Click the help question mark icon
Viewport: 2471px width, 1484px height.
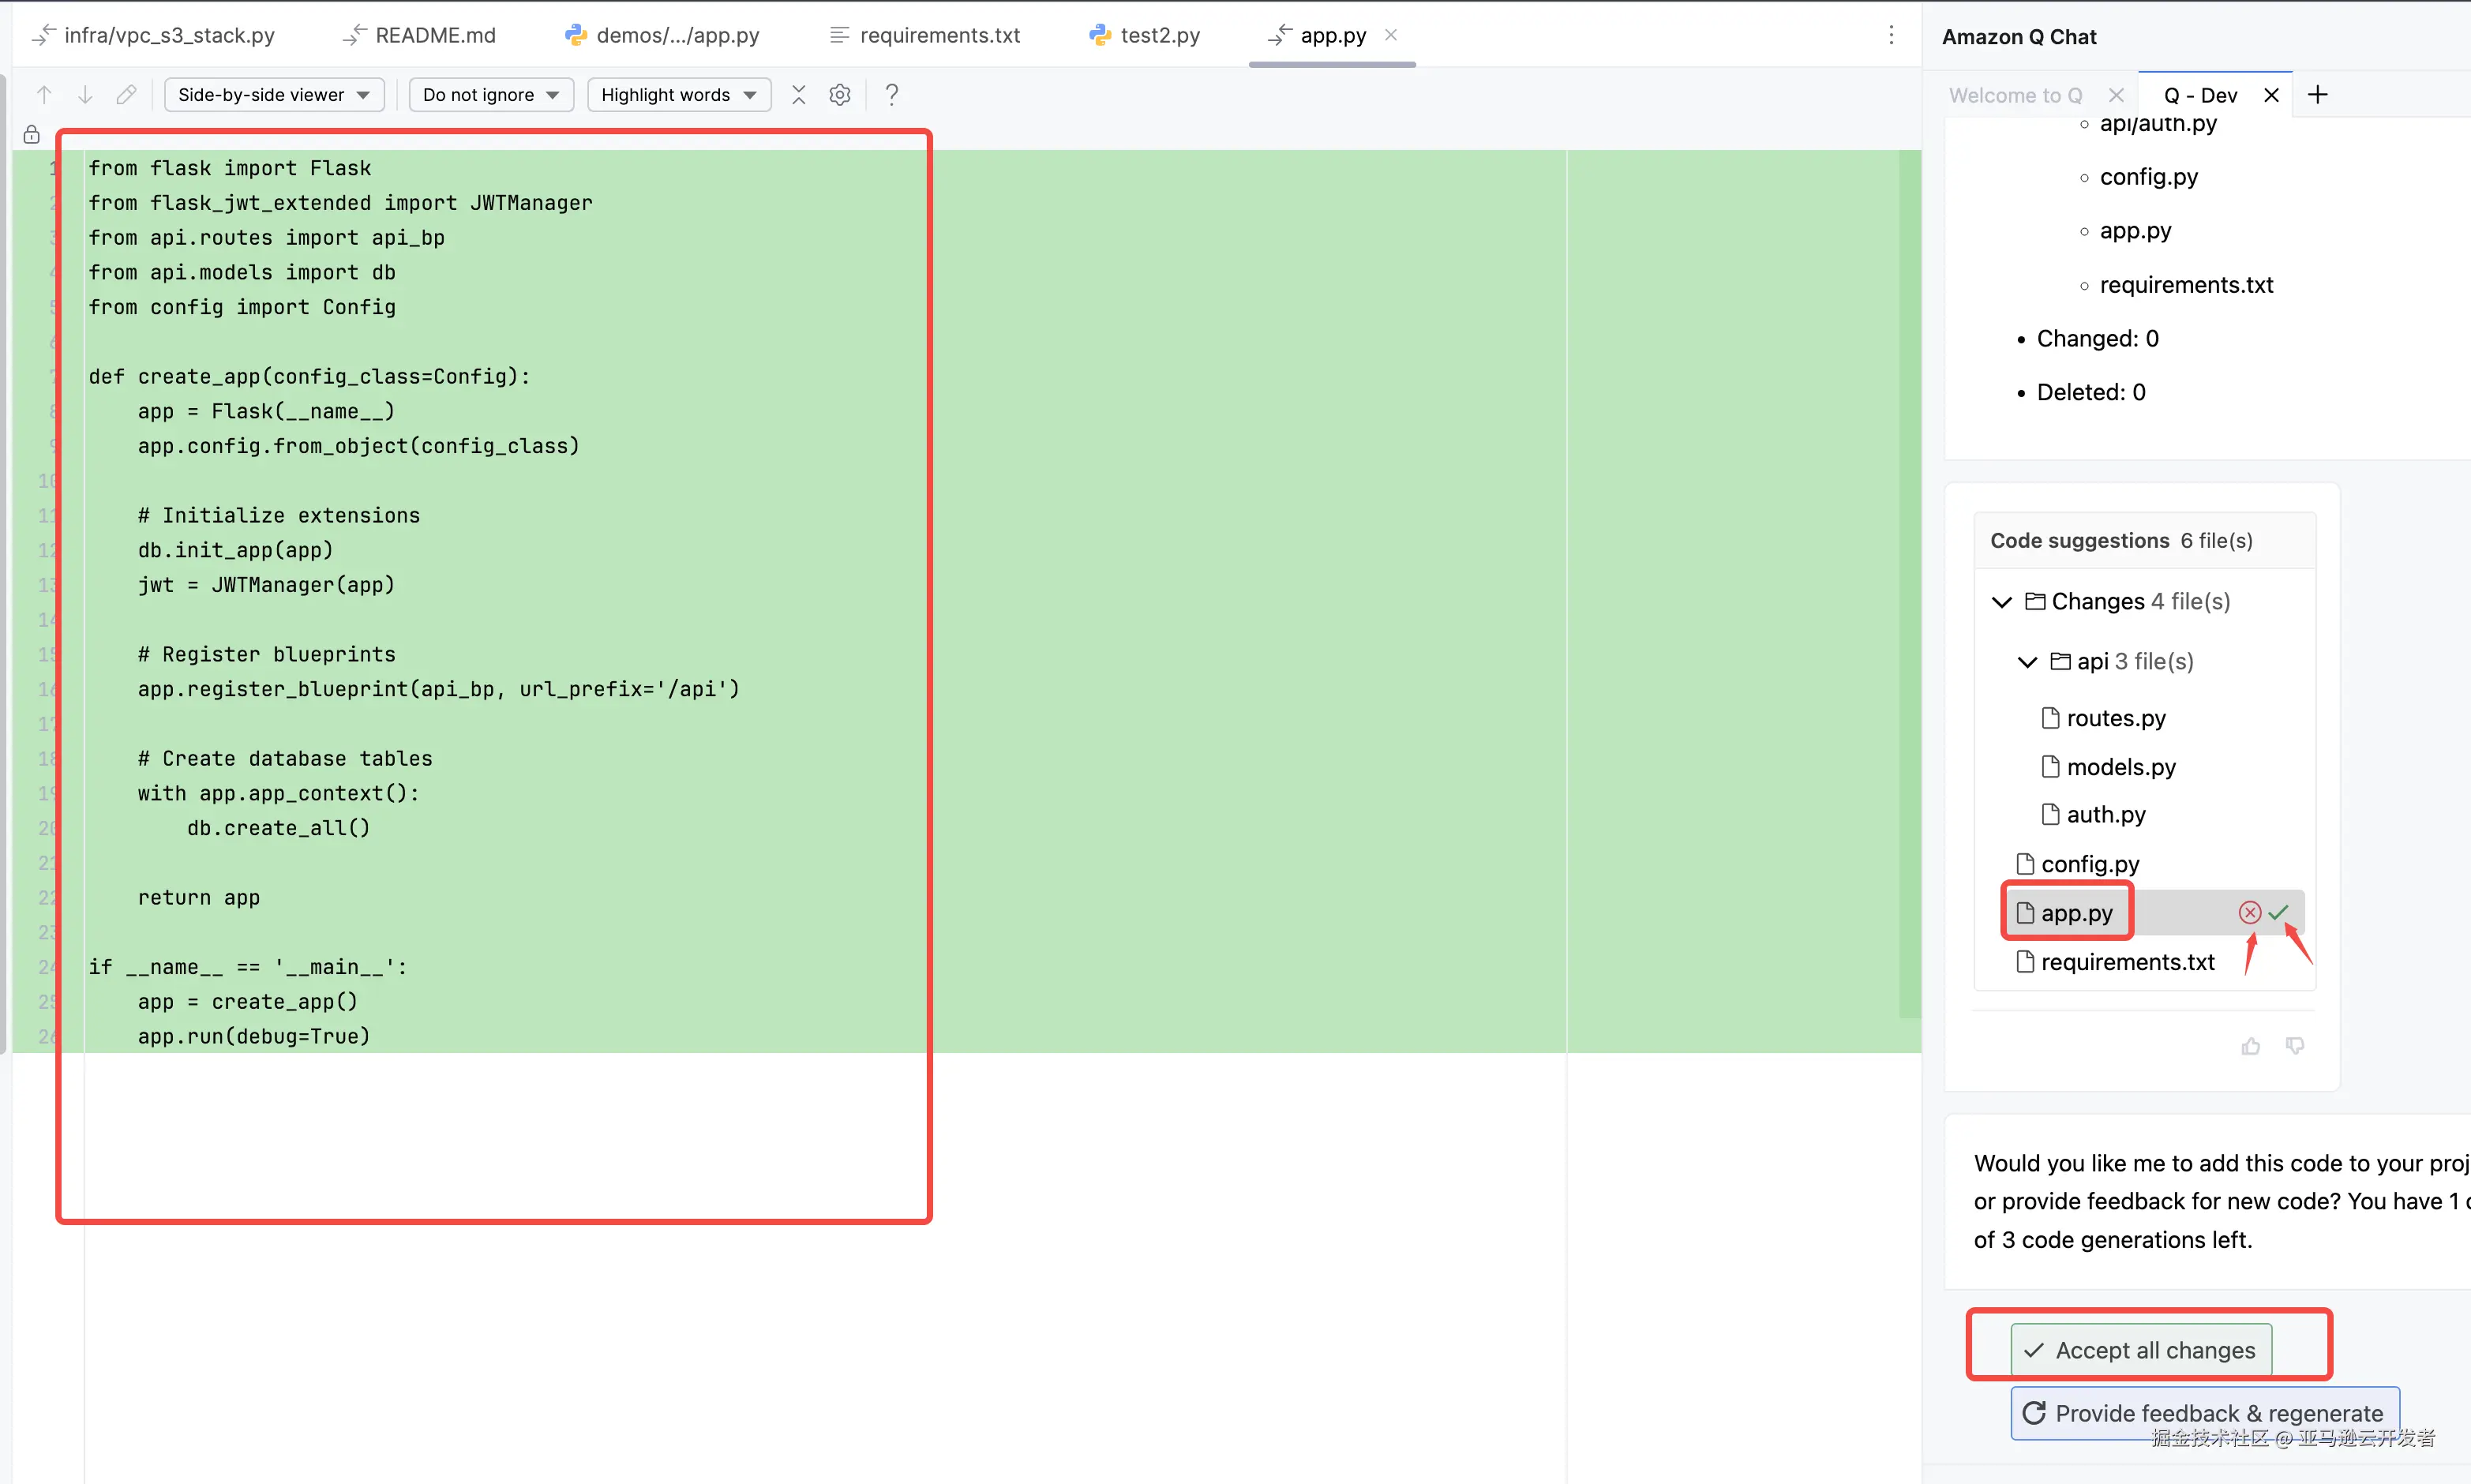[x=892, y=95]
